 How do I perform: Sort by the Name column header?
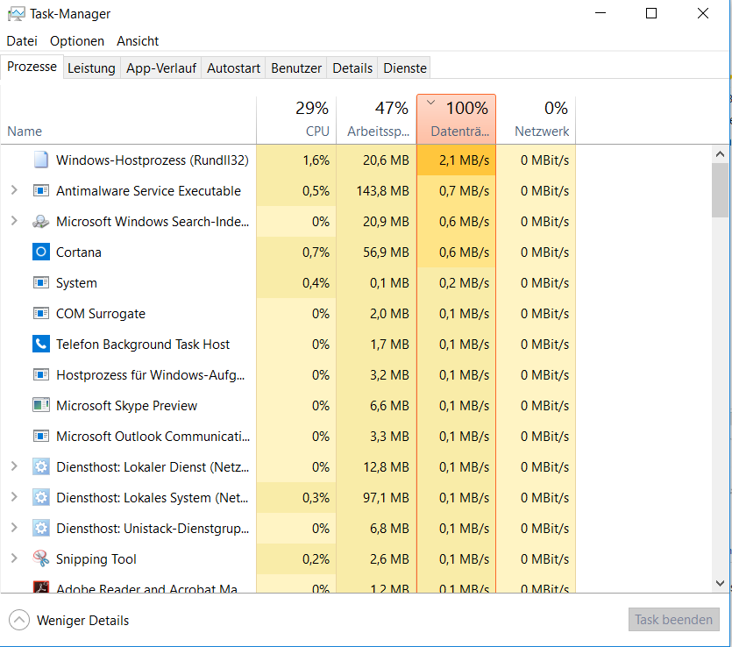click(128, 120)
